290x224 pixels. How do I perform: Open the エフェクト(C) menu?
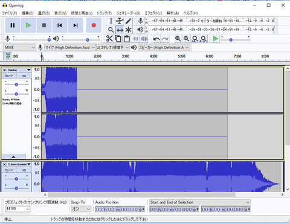(x=153, y=13)
